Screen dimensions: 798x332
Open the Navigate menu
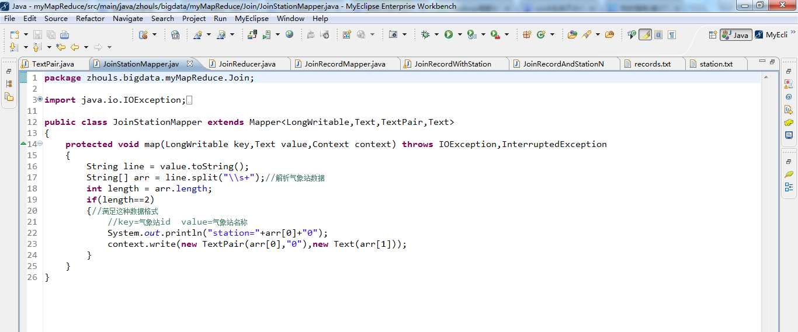(128, 18)
